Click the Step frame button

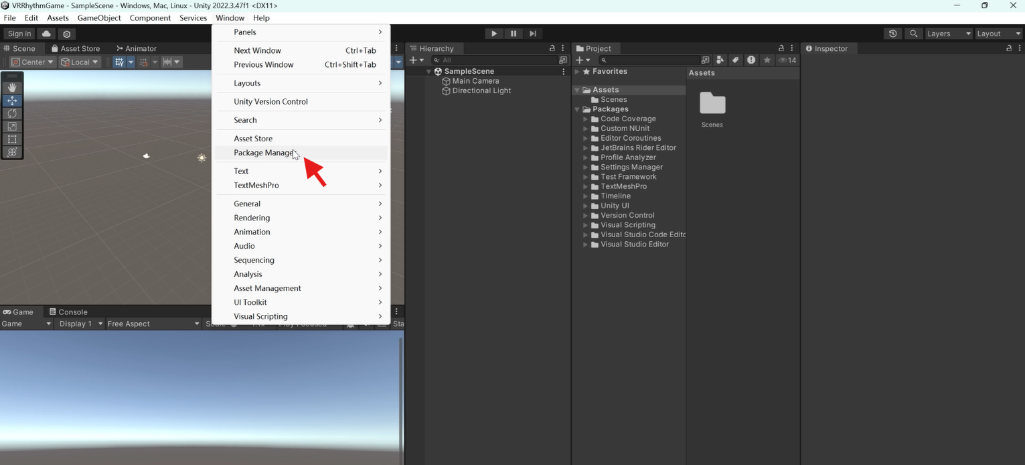coord(533,34)
